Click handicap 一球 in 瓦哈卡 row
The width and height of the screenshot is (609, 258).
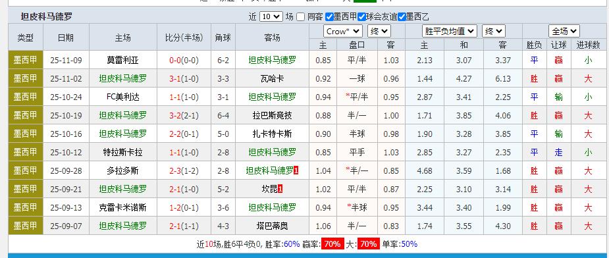[357, 78]
